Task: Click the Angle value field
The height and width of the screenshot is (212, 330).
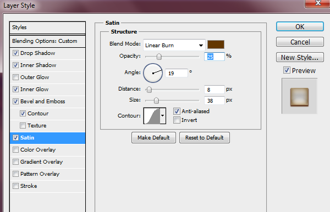Action: 177,73
